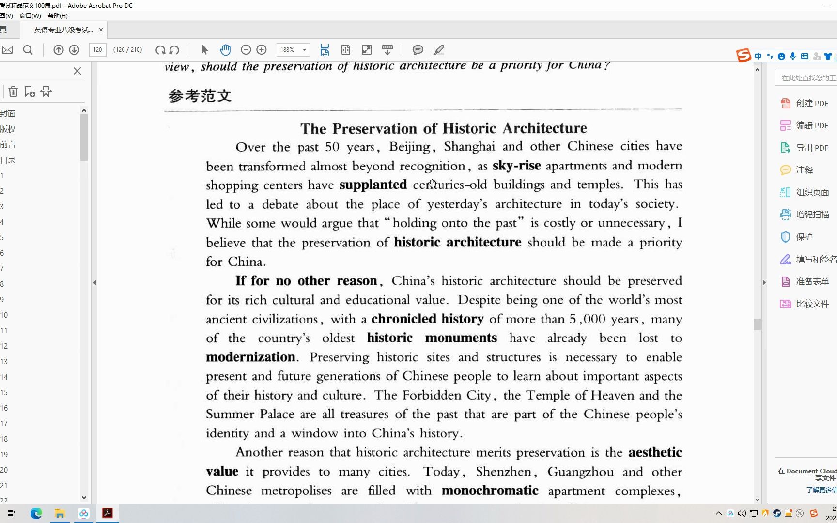The width and height of the screenshot is (837, 523).
Task: Zoom out with the minus icon
Action: [x=246, y=50]
